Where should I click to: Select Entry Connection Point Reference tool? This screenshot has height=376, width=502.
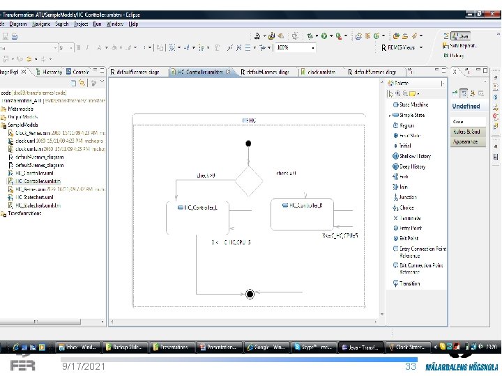point(420,252)
